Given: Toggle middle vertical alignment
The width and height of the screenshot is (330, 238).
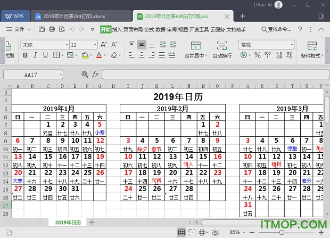Looking at the screenshot, I should point(142,45).
